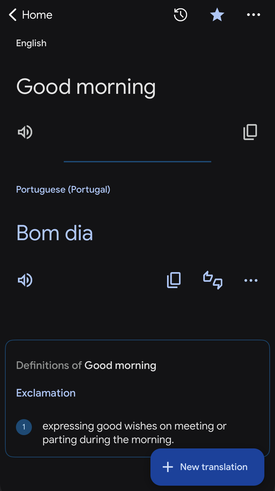This screenshot has height=491, width=275.
Task: Listen to the English source pronunciation
Action: point(25,132)
